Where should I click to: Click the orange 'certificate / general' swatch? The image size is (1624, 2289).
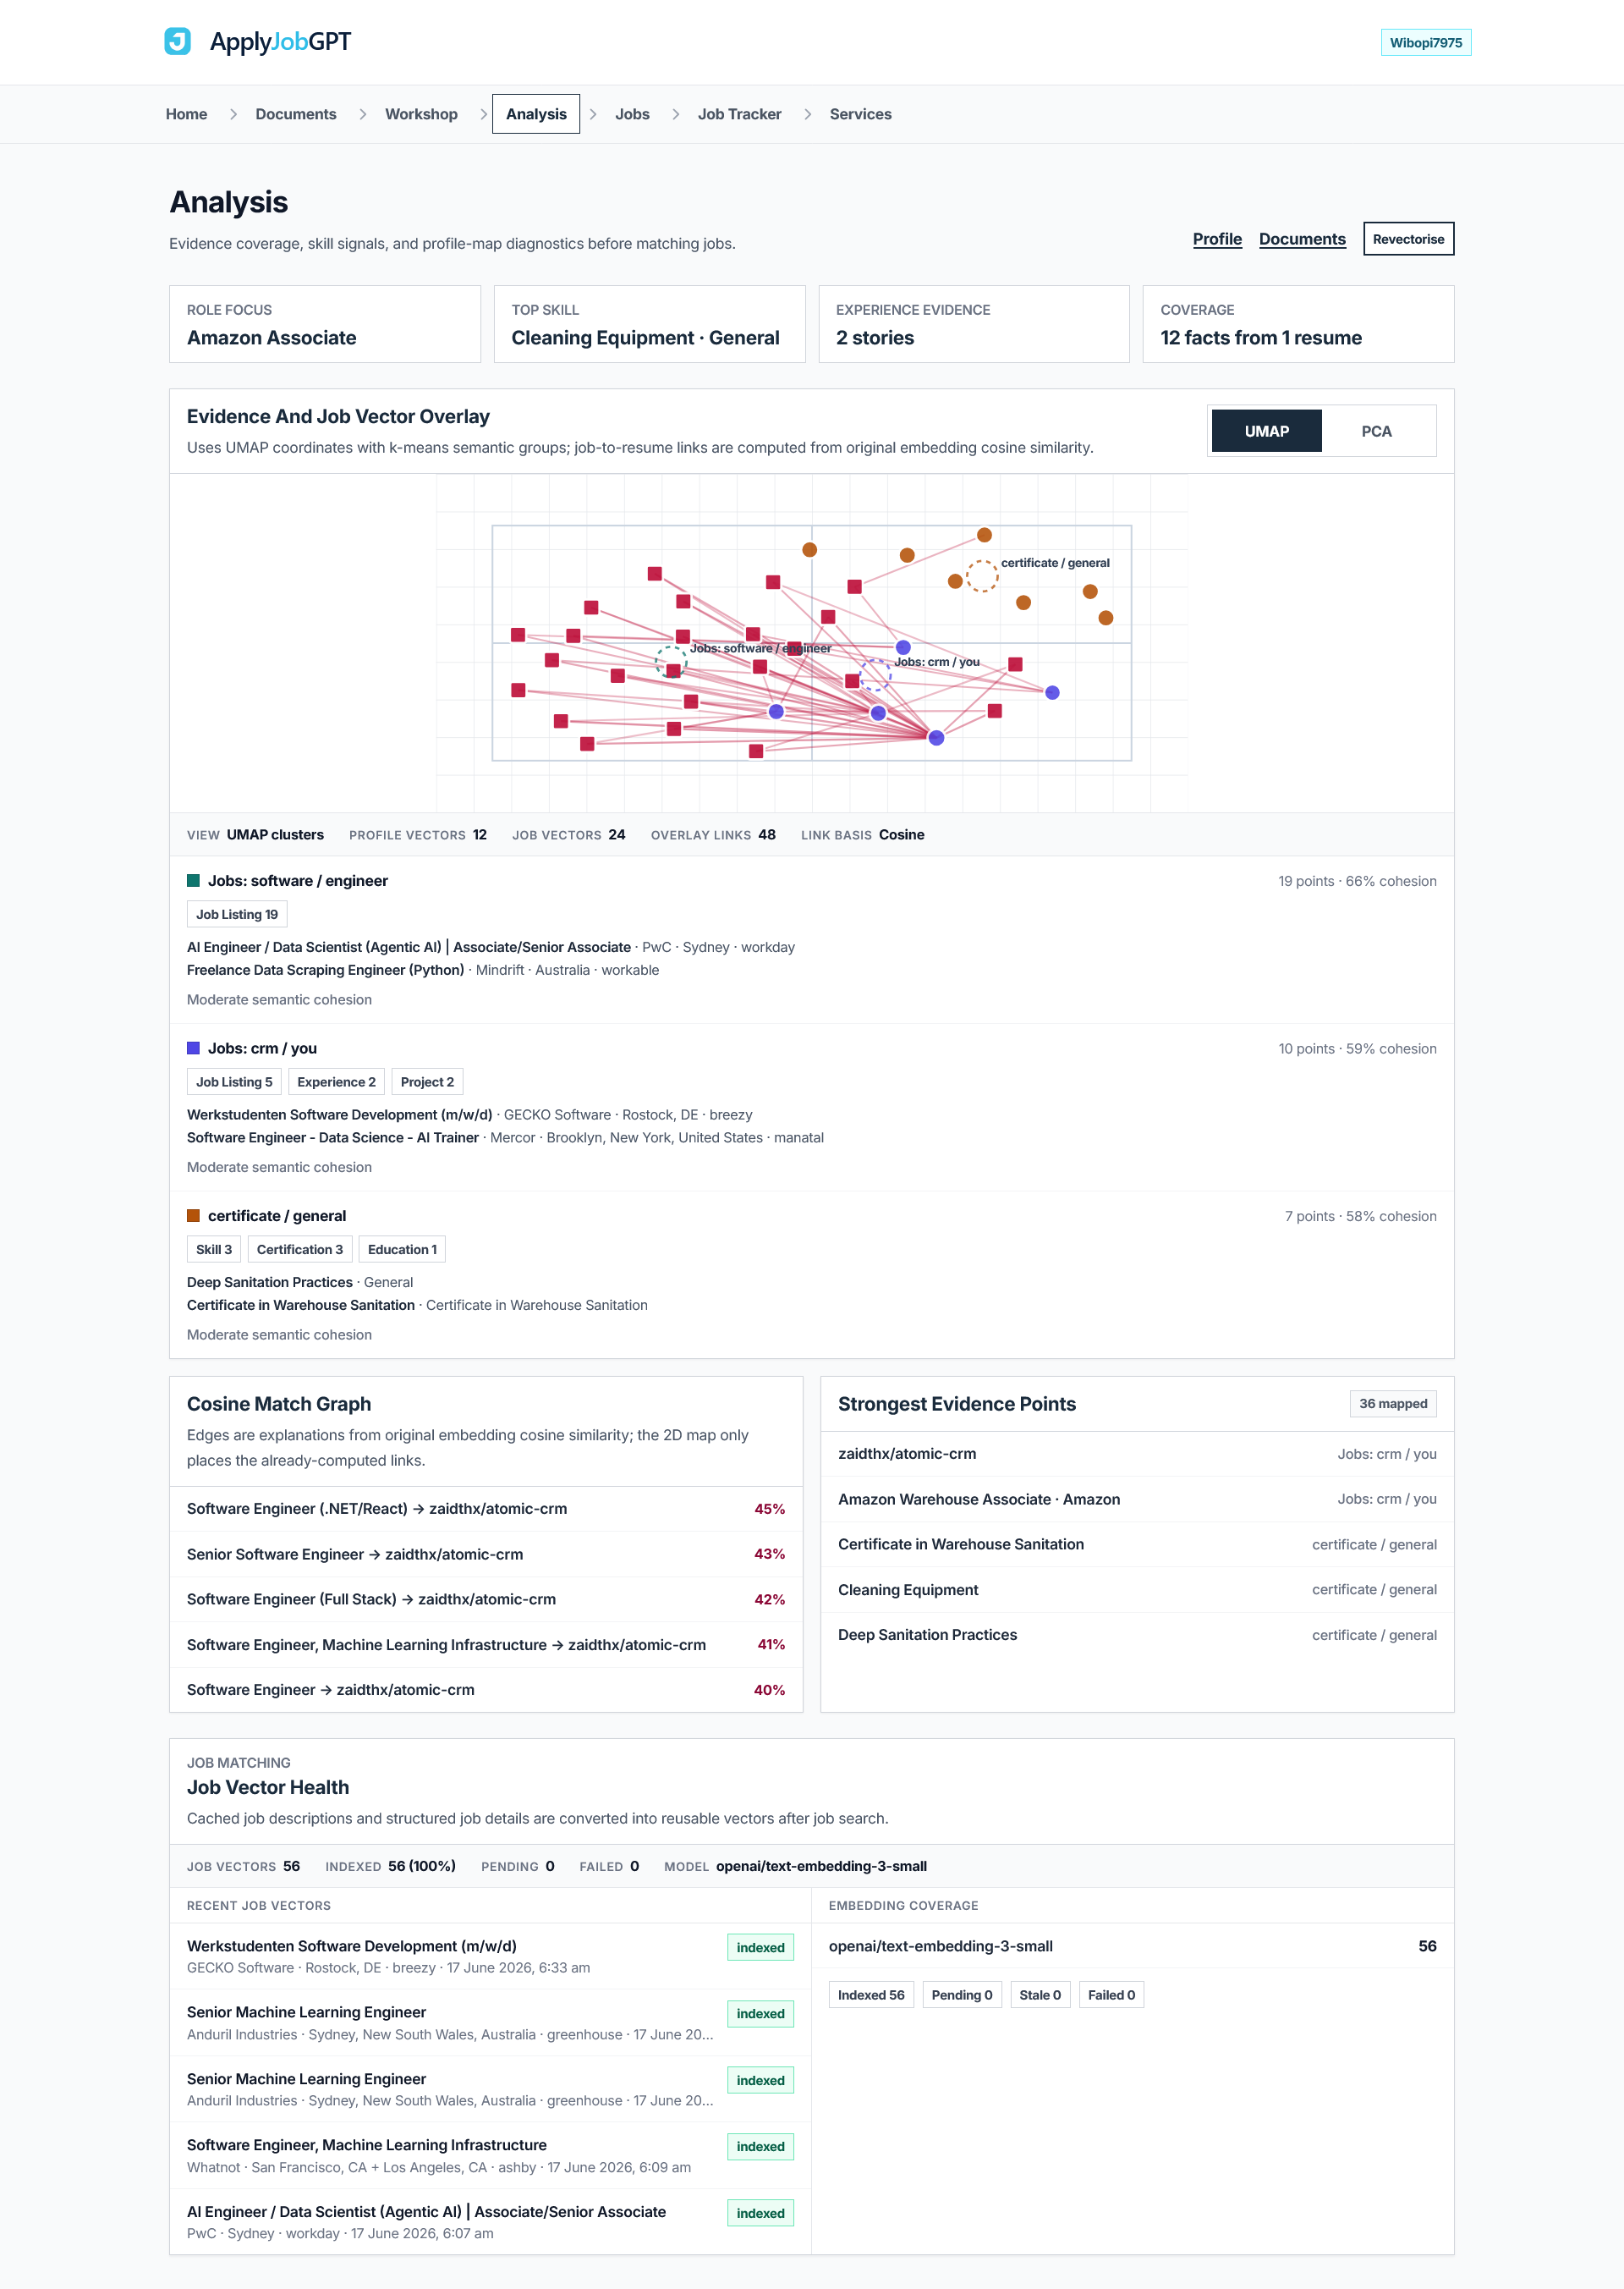(x=193, y=1215)
